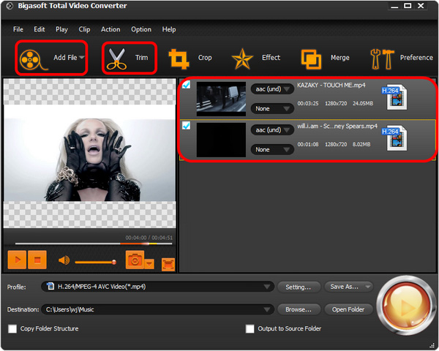439x351 pixels.
Task: Open the Action menu
Action: [110, 29]
